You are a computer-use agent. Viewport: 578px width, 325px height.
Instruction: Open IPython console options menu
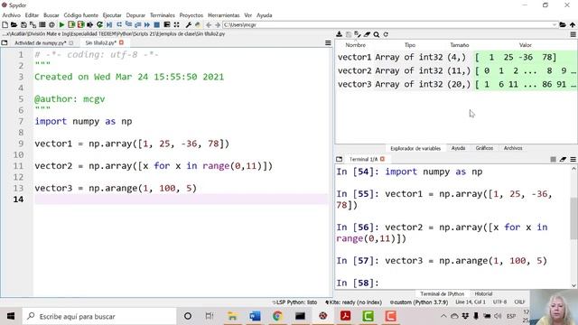point(573,159)
